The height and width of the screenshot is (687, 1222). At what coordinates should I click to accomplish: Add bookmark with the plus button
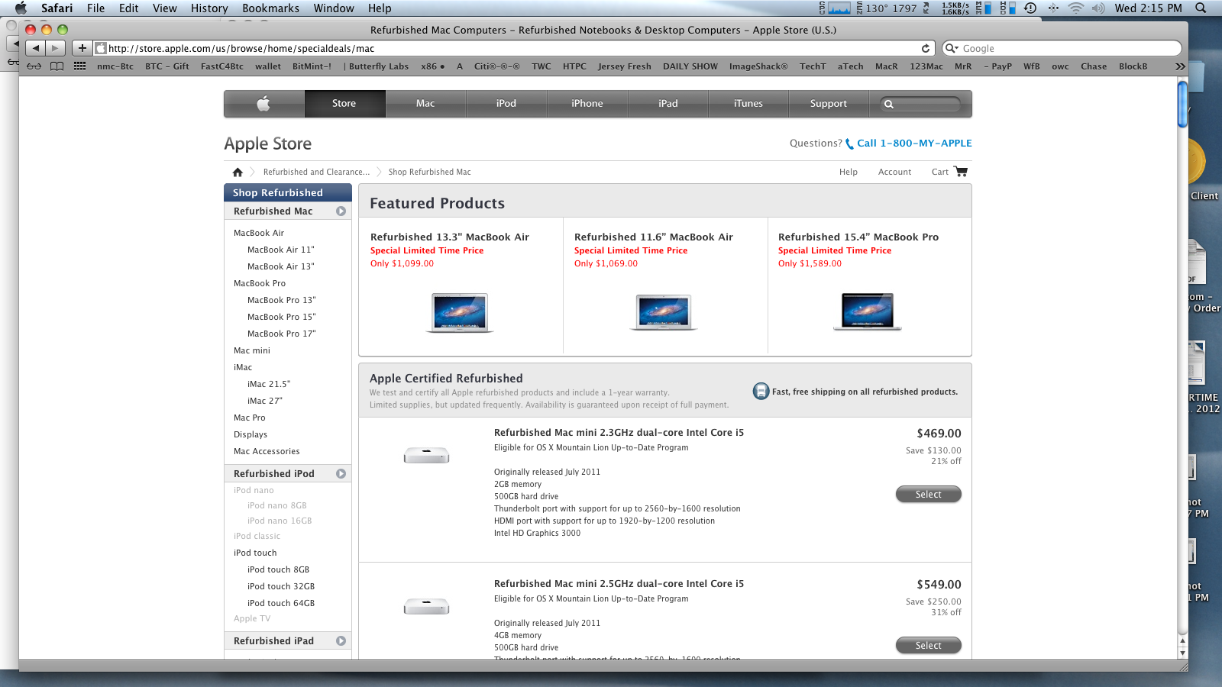pyautogui.click(x=82, y=48)
